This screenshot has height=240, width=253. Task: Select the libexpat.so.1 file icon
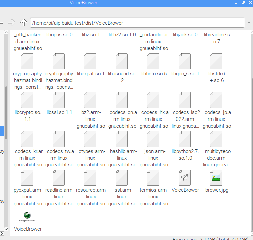90,61
